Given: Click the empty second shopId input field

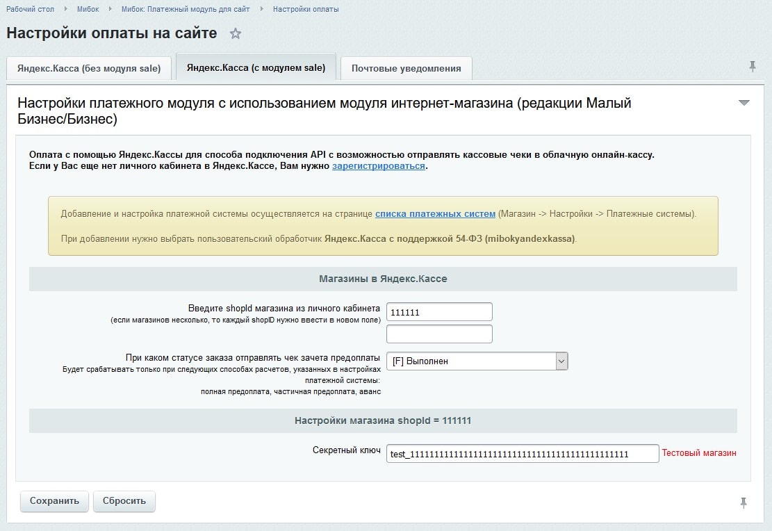Looking at the screenshot, I should pyautogui.click(x=438, y=334).
